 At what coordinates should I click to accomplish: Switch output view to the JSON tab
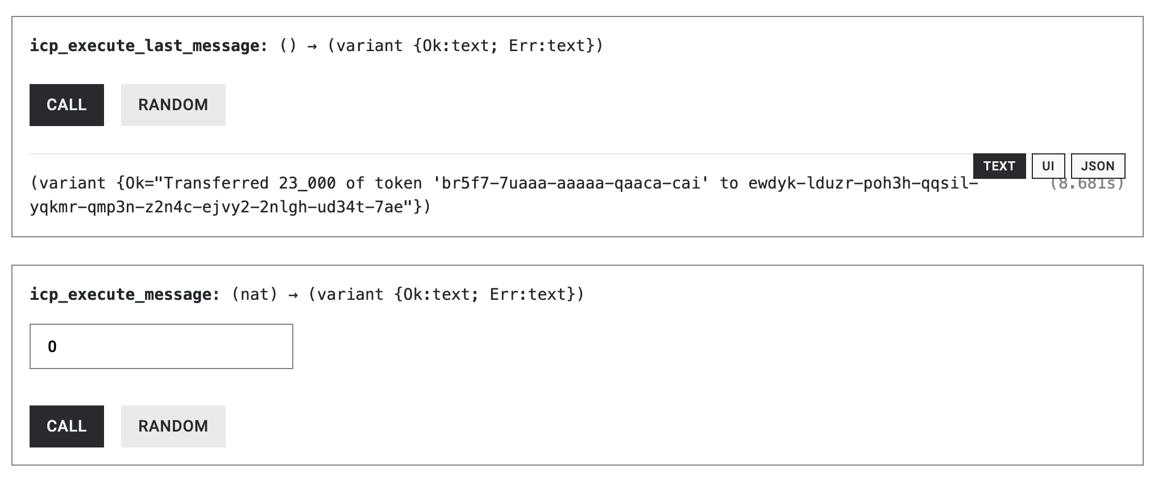(x=1098, y=166)
